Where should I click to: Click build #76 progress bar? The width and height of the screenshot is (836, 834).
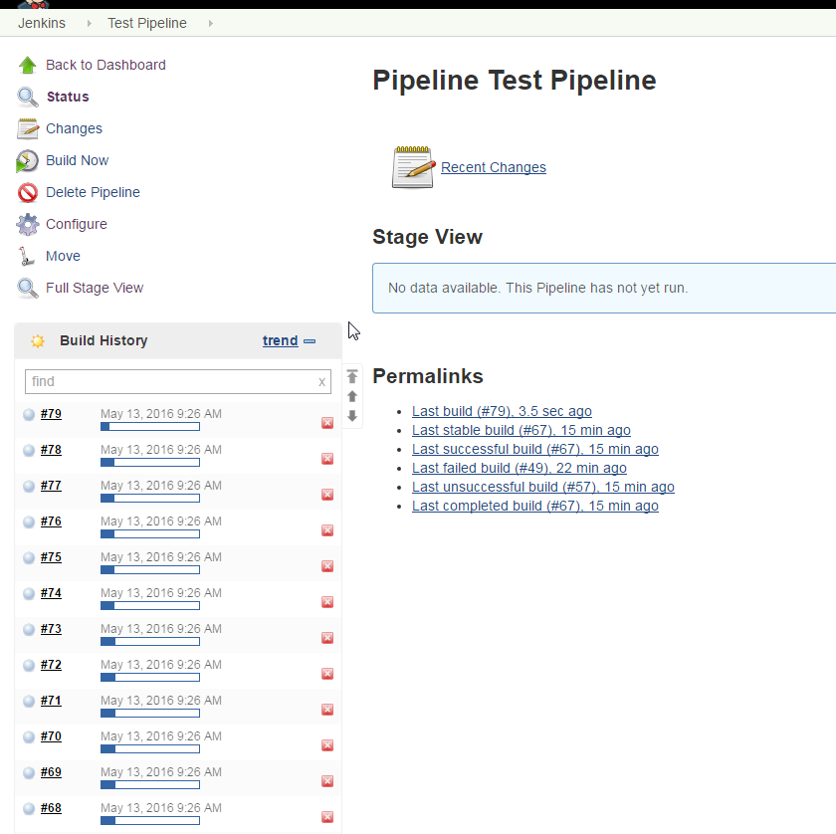[150, 534]
